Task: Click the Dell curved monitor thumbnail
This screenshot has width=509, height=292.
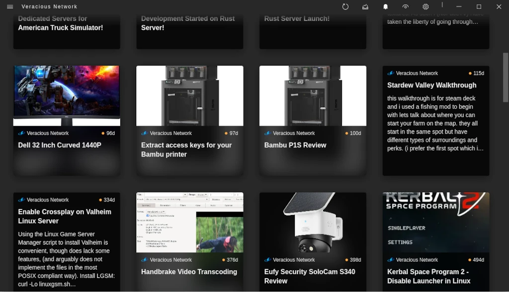Action: 67,95
